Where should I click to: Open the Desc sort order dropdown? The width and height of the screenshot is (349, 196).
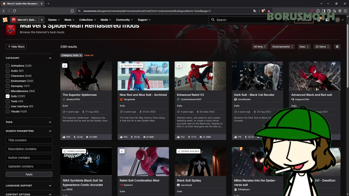[304, 47]
